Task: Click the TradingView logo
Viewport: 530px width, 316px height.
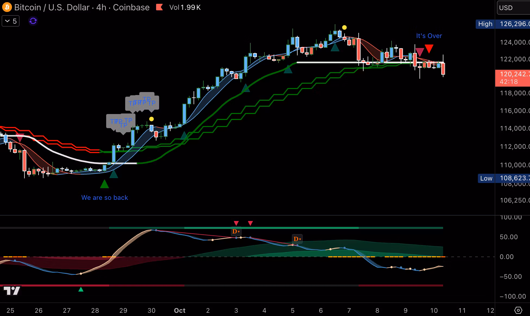Action: tap(12, 291)
